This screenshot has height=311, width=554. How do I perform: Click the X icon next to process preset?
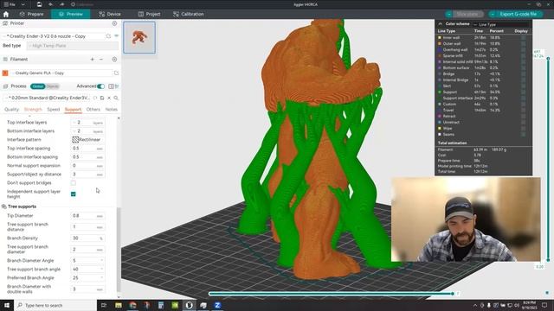(x=109, y=98)
